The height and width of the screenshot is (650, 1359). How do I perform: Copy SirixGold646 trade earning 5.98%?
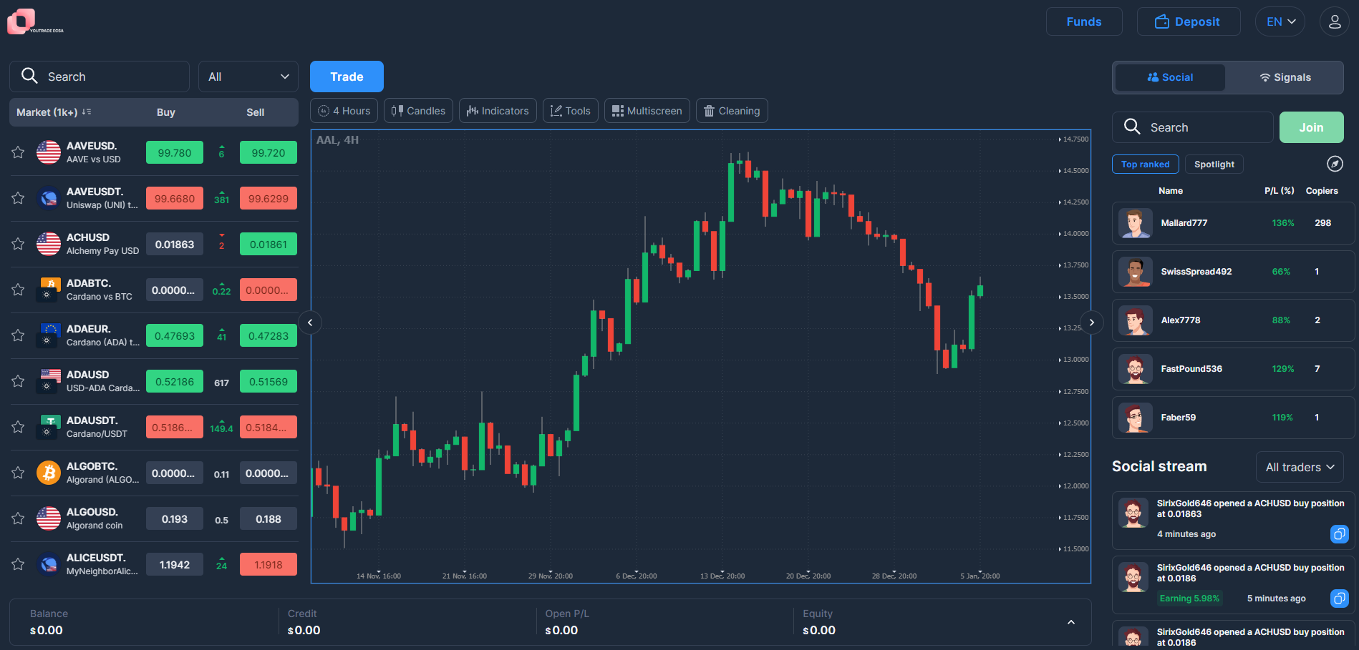coord(1339,598)
